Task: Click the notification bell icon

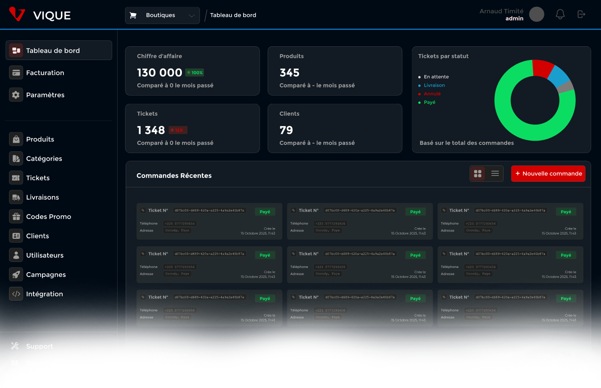Action: coord(560,15)
